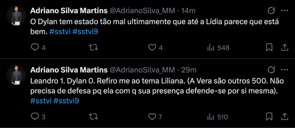This screenshot has height=128, width=295.
Task: Like the tweet with 7 likes
Action: coord(152,117)
